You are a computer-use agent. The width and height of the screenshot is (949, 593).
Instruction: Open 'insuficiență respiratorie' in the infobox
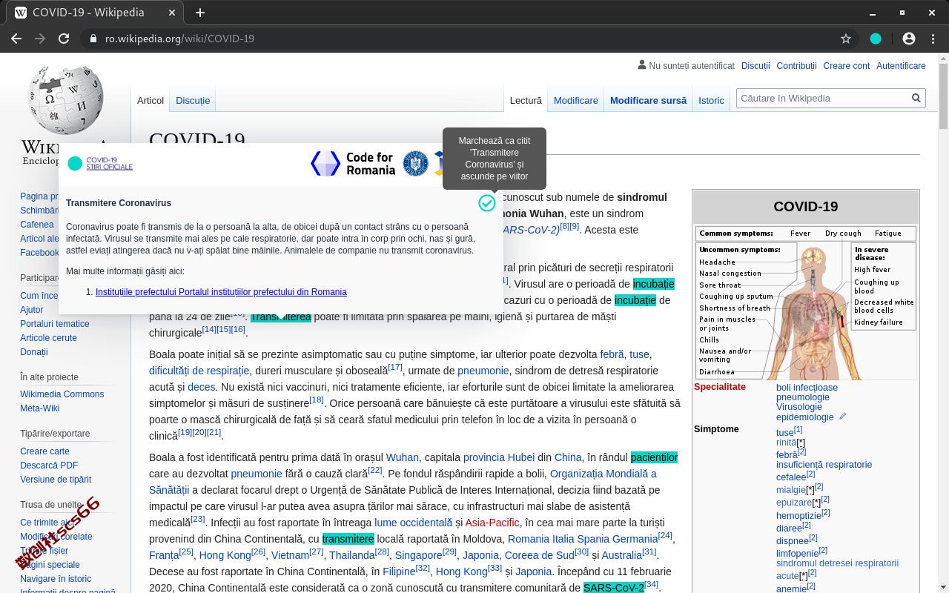tap(824, 465)
